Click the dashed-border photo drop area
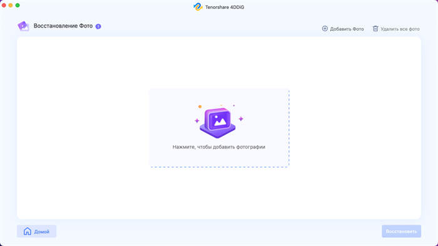438x246 pixels. [219, 128]
